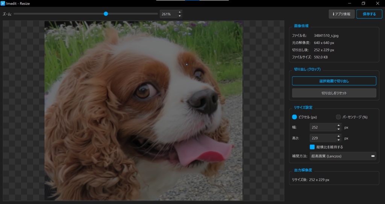This screenshot has height=204, width=385.
Task: Click the zoom slider handle
Action: (106, 14)
